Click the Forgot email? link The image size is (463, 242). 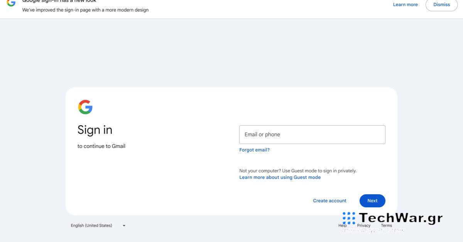tap(254, 150)
